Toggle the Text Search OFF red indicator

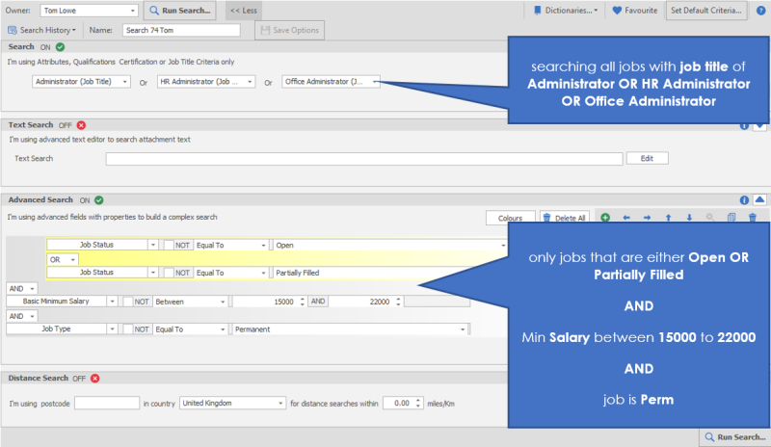point(81,125)
